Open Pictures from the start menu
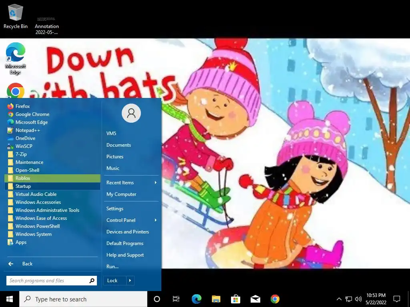 tap(131, 157)
